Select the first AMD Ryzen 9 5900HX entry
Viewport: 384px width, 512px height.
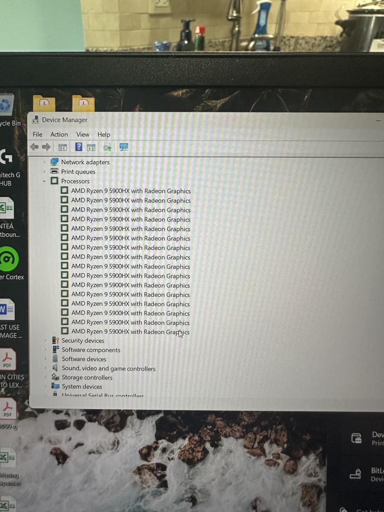pyautogui.click(x=130, y=191)
